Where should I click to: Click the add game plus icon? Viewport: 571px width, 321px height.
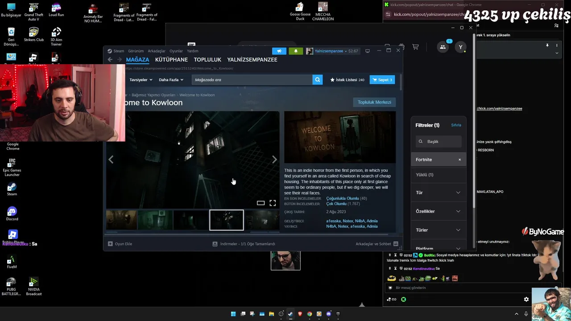tap(110, 244)
